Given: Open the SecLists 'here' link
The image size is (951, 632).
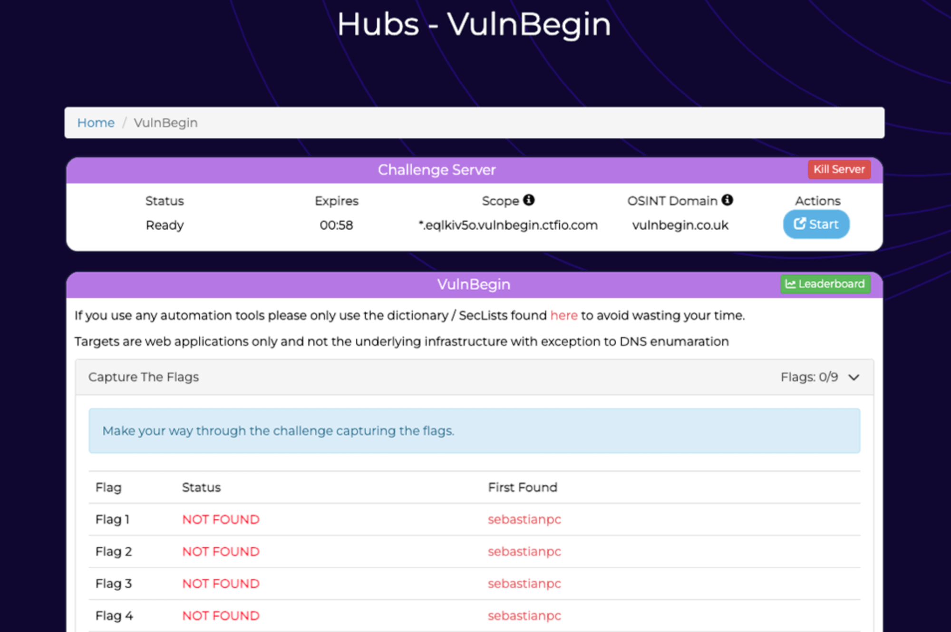Looking at the screenshot, I should [564, 315].
